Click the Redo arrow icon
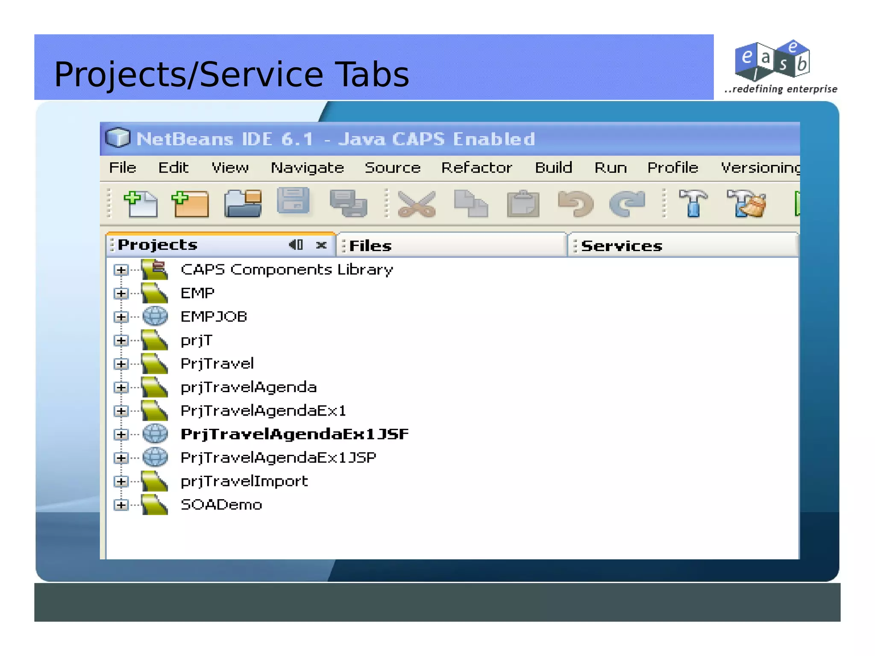 (627, 204)
